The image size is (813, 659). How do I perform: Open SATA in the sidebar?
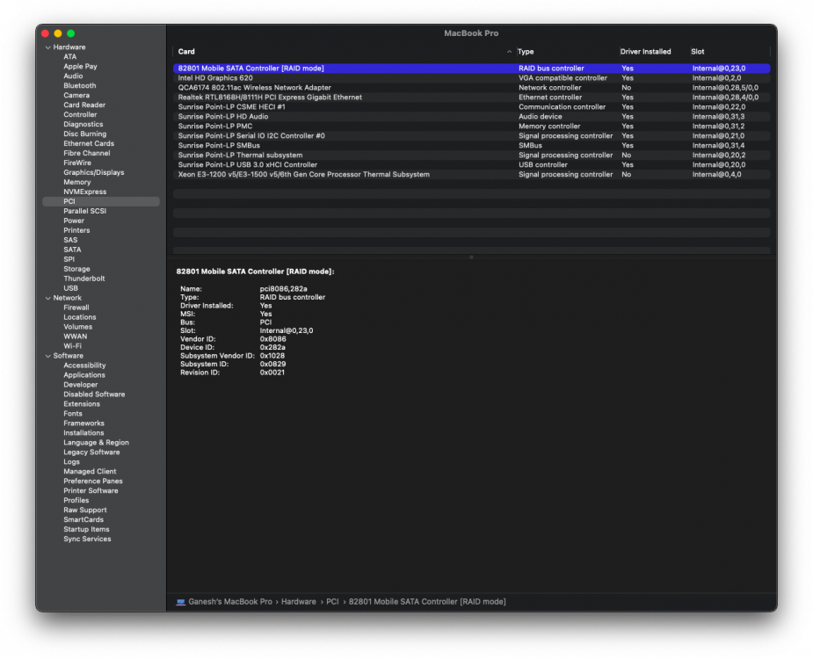point(72,250)
